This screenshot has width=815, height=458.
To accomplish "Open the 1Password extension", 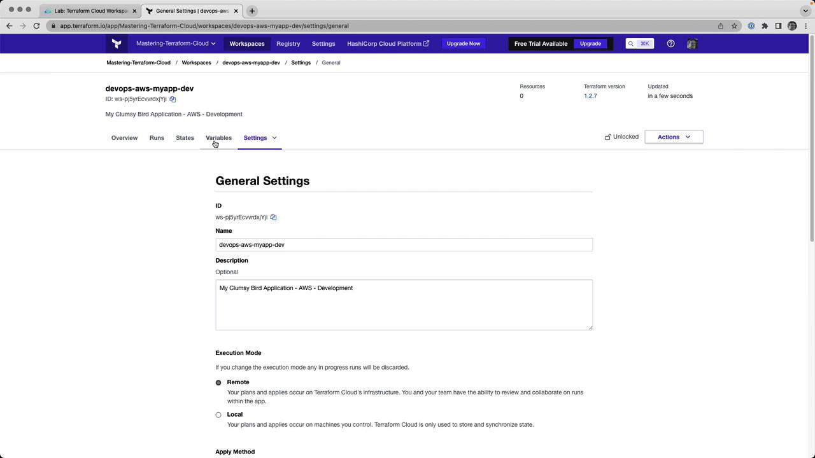I will pyautogui.click(x=751, y=26).
